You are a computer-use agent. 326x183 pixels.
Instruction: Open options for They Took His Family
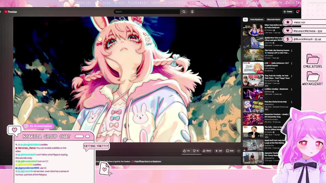point(292,76)
